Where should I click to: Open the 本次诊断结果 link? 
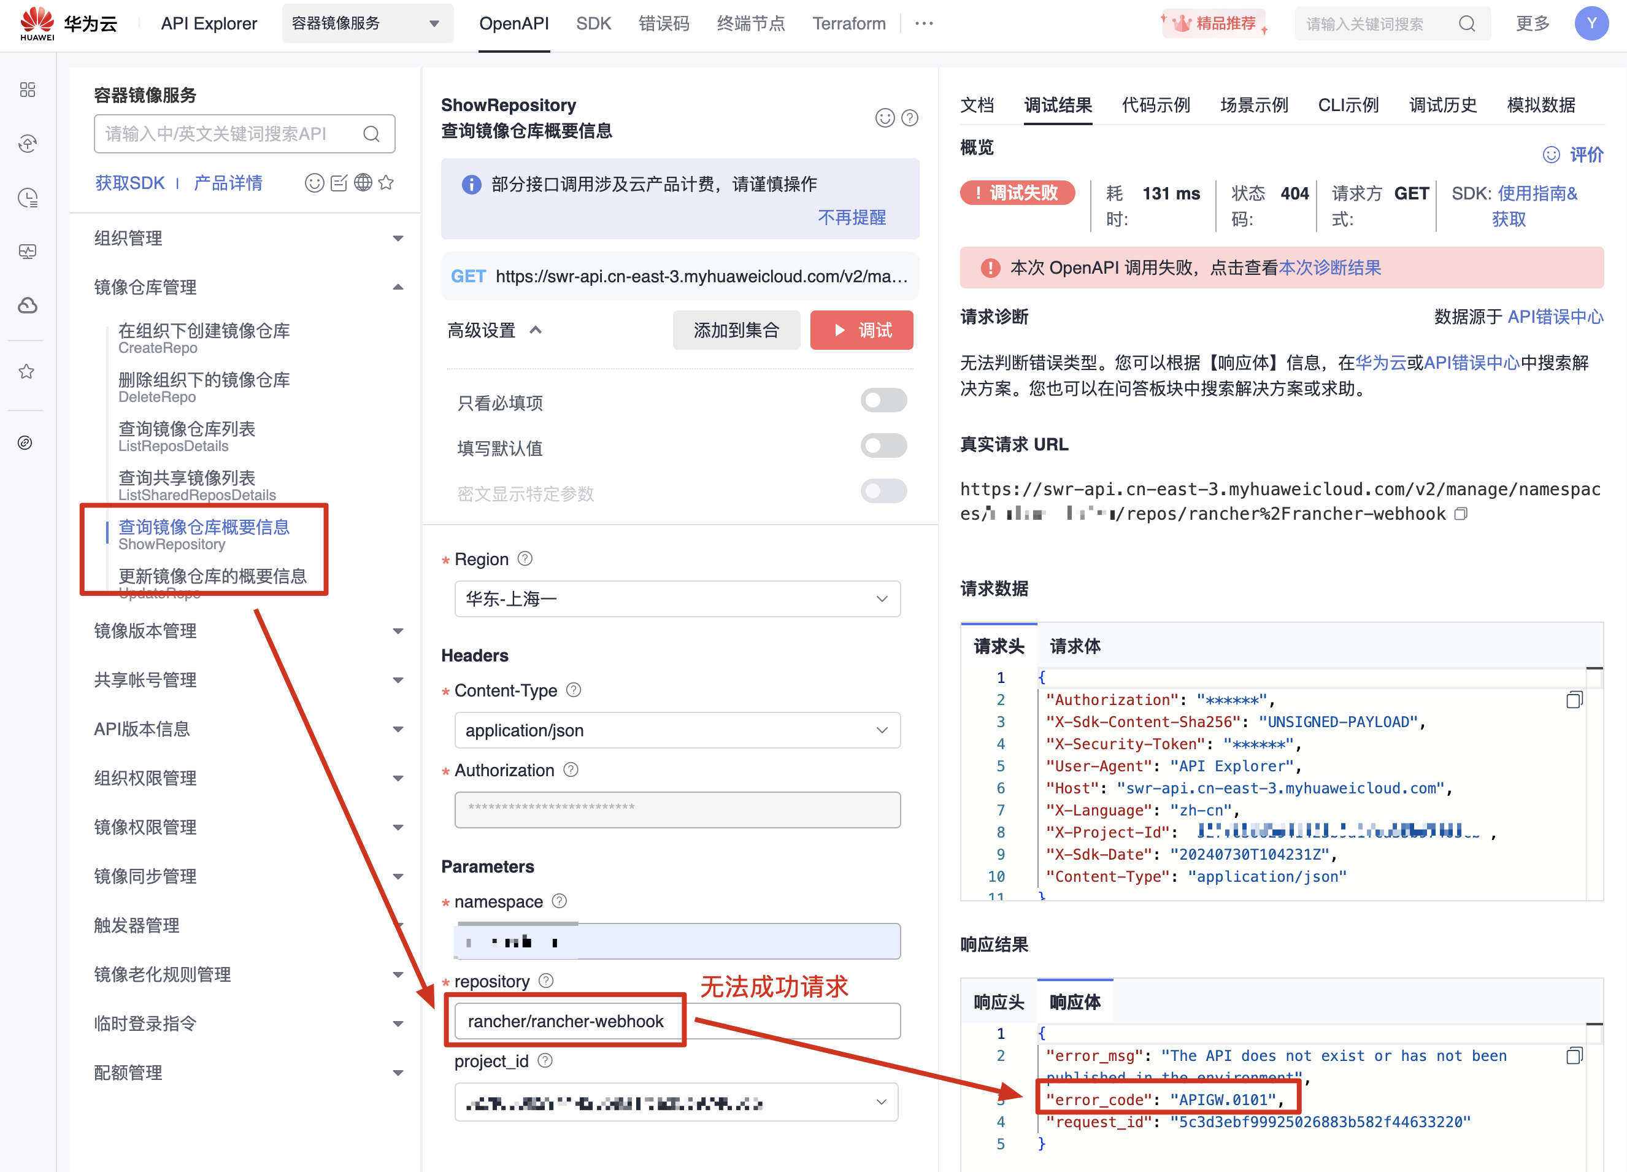[1330, 268]
